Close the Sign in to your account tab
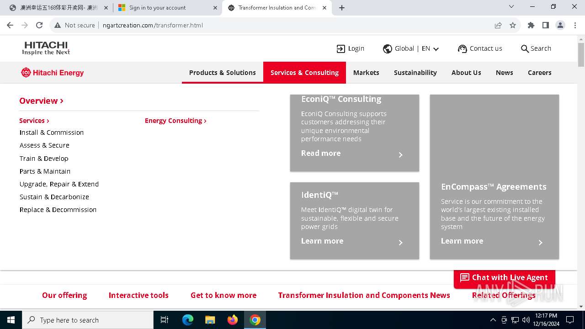Image resolution: width=585 pixels, height=329 pixels. tap(215, 8)
